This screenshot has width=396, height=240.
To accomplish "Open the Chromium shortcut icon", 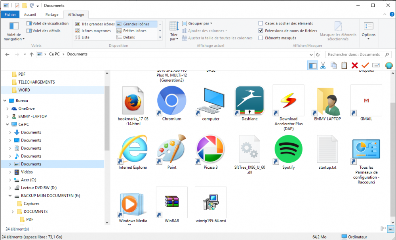I will pos(172,101).
